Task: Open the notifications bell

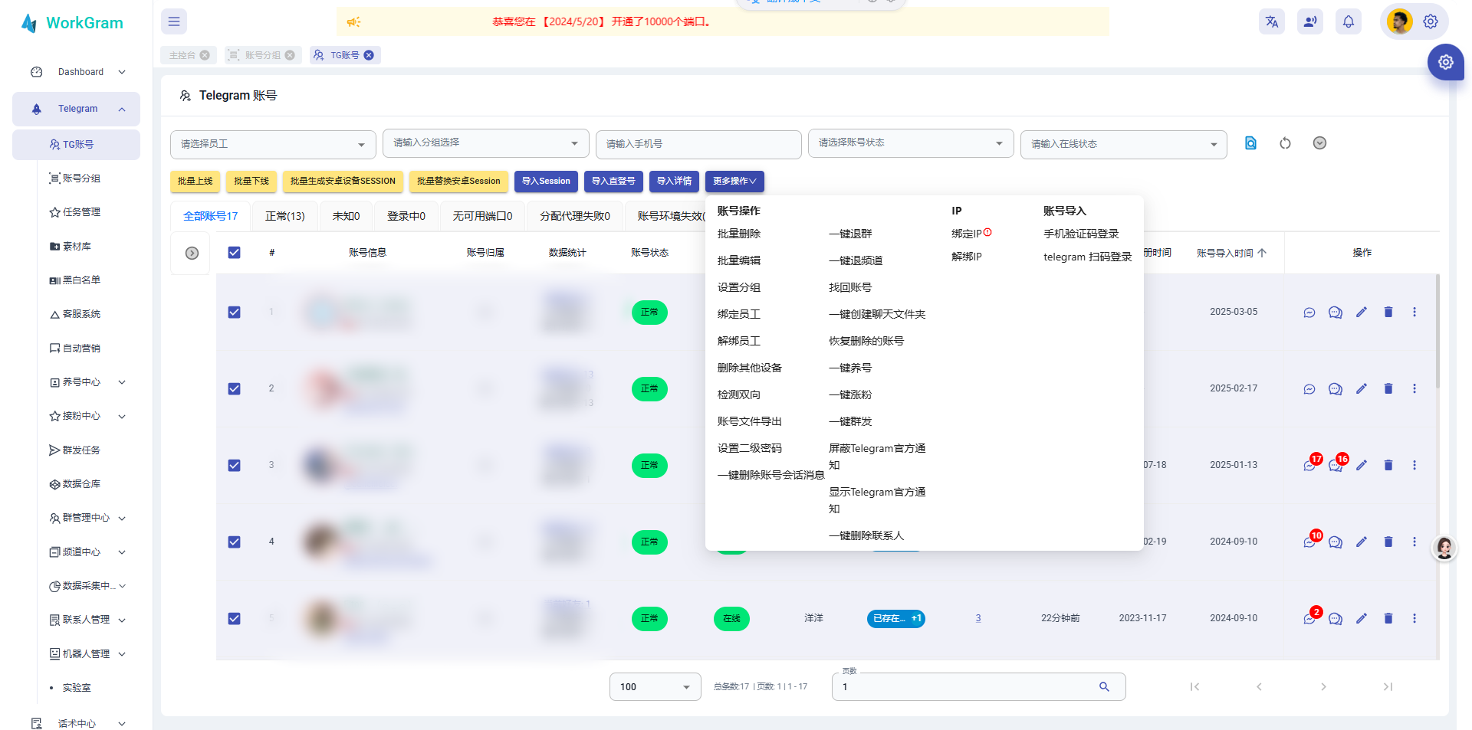Action: point(1349,21)
